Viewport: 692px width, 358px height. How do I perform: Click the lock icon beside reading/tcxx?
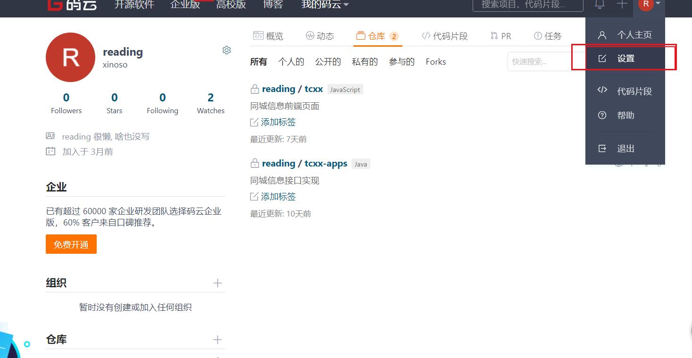point(254,89)
